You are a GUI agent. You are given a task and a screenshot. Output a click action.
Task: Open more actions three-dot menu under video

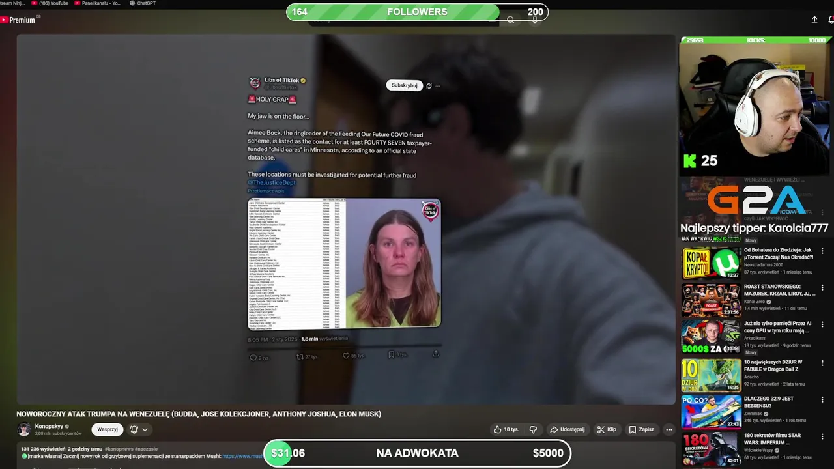(x=669, y=429)
